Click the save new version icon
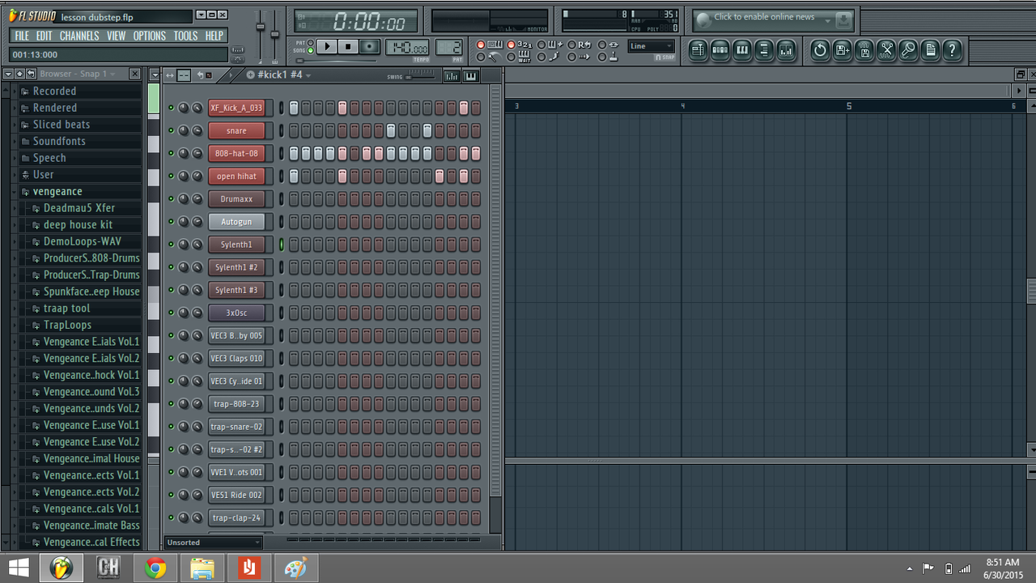The height and width of the screenshot is (583, 1036). click(843, 50)
